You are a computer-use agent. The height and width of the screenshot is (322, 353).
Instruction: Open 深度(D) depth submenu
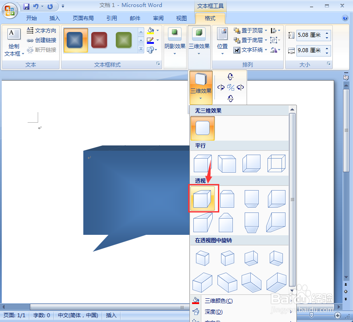click(242, 311)
